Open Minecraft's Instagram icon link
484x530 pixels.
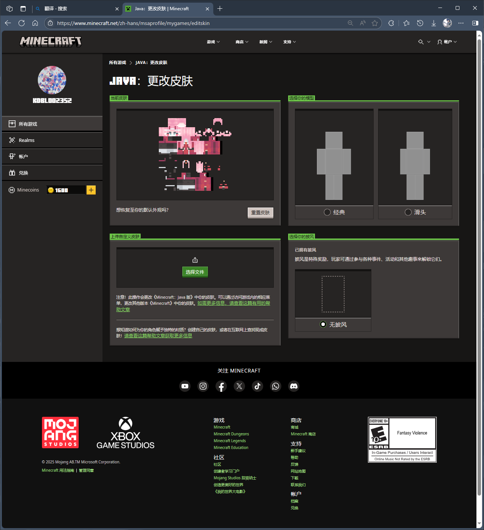[x=203, y=386]
